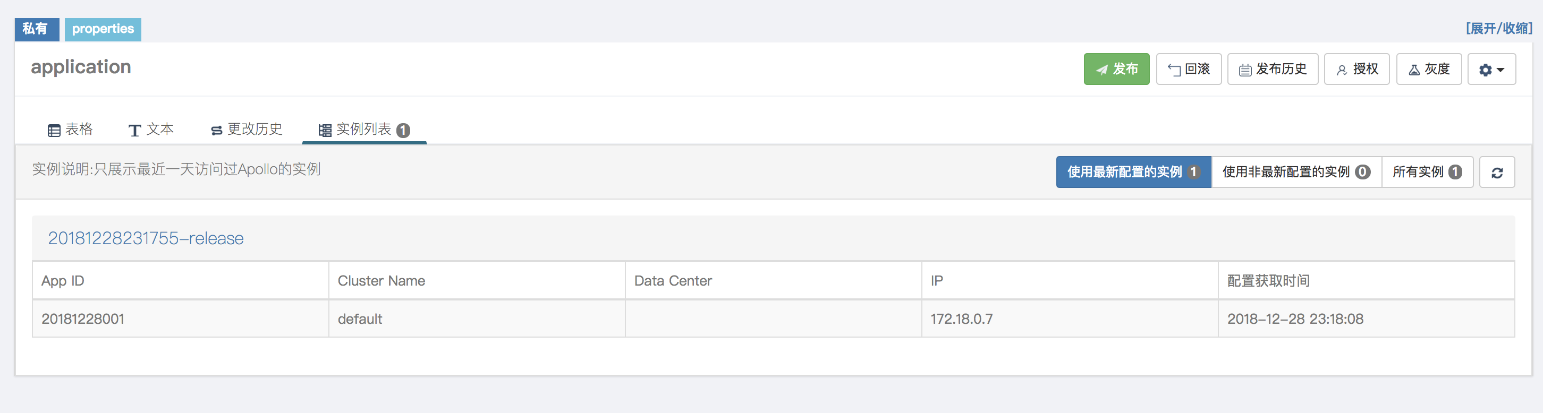Show 使用非最新配置的实例 instances
The image size is (1543, 413).
click(x=1295, y=172)
